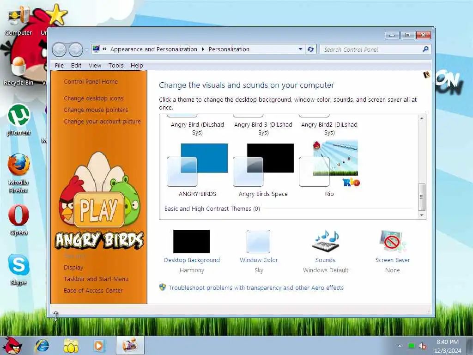Click the Appearance and Personalization breadcrumb
The width and height of the screenshot is (473, 355).
(x=153, y=49)
